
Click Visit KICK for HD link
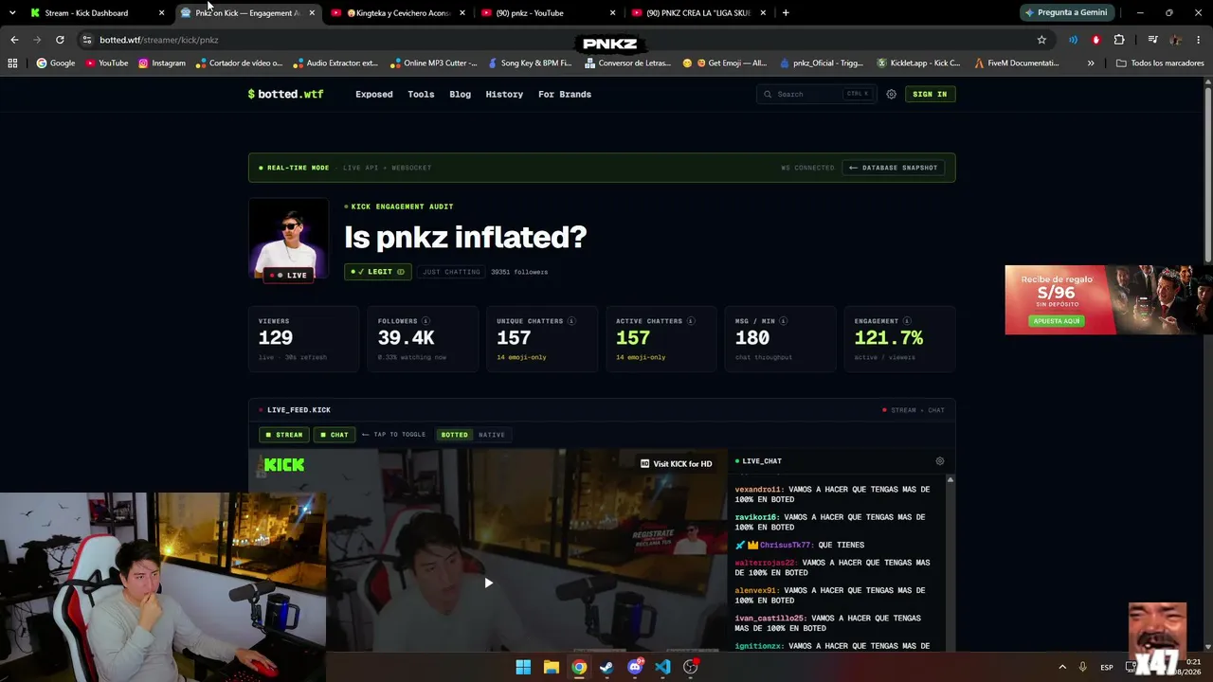[x=676, y=464]
